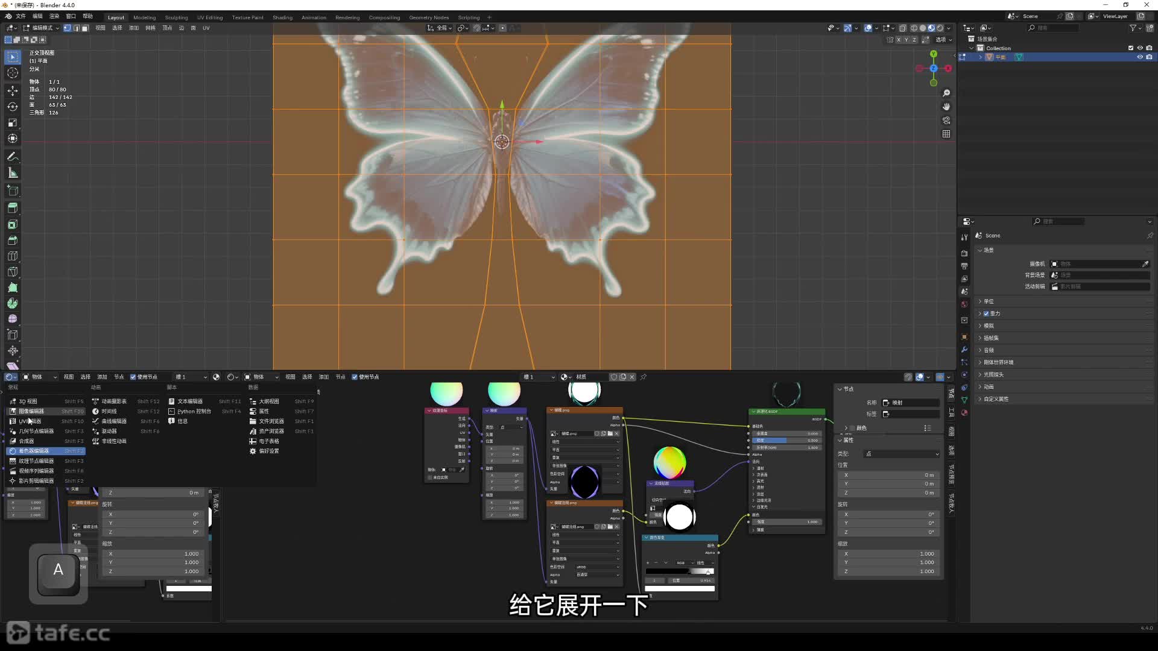Select the Loop Cut tool

click(x=13, y=256)
